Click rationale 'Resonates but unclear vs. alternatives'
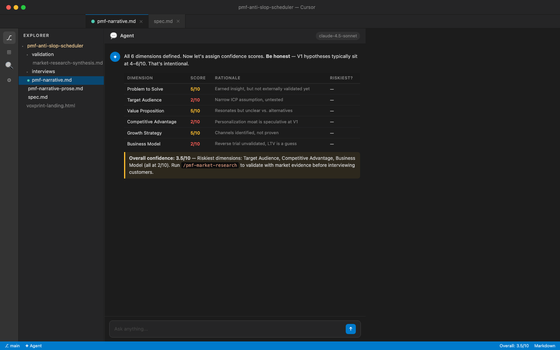Screen dimensions: 560x350 coord(254,110)
